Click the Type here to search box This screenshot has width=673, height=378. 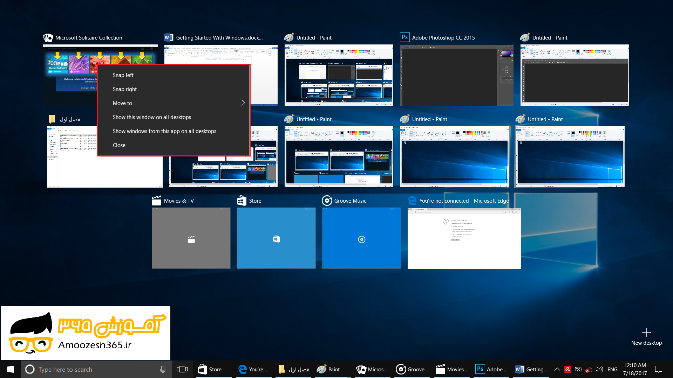(x=96, y=369)
